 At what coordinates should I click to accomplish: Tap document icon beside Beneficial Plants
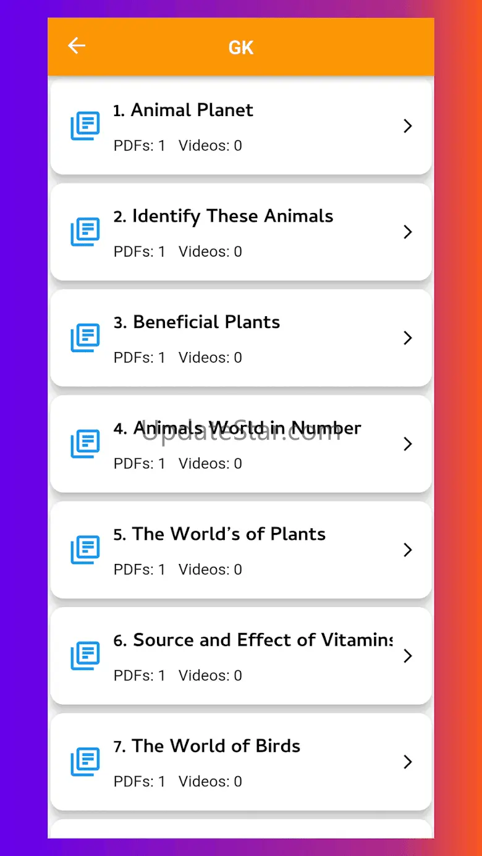tap(85, 338)
